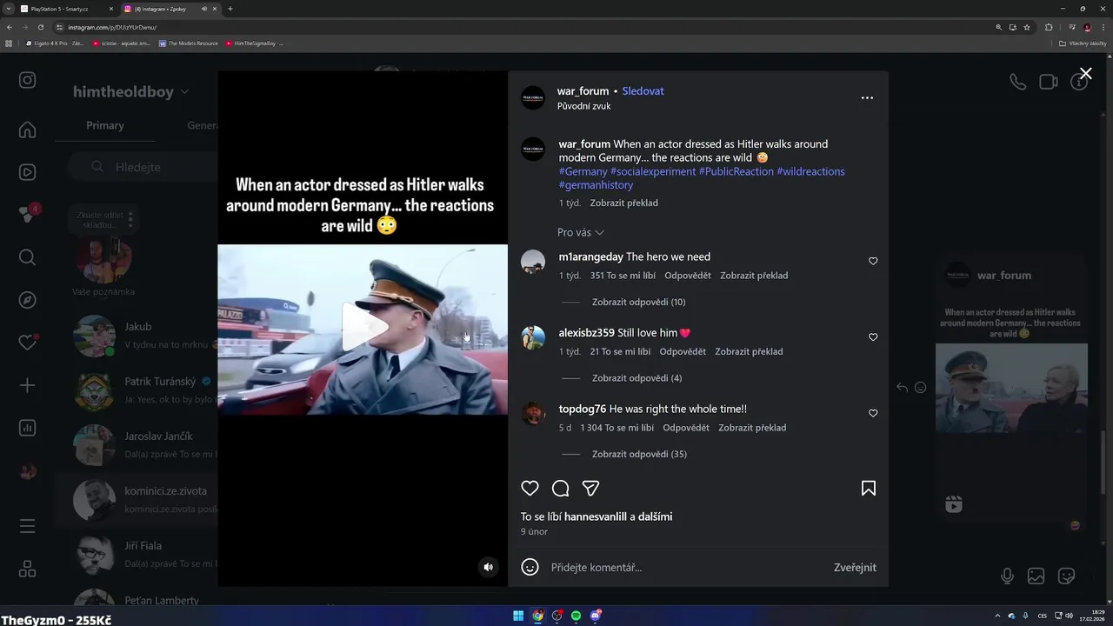Open the likes list '351 To se mi líbí'
The width and height of the screenshot is (1113, 626).
[x=623, y=276]
